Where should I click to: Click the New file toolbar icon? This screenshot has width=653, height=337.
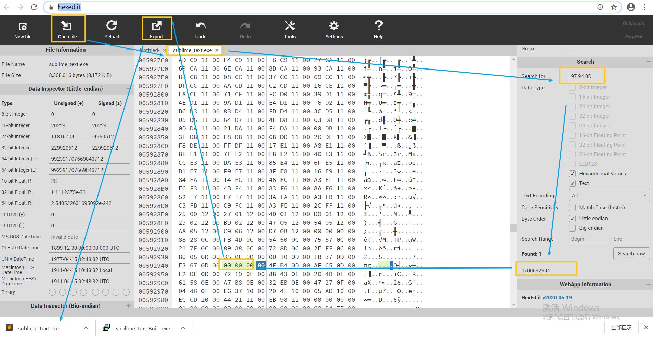coord(23,30)
